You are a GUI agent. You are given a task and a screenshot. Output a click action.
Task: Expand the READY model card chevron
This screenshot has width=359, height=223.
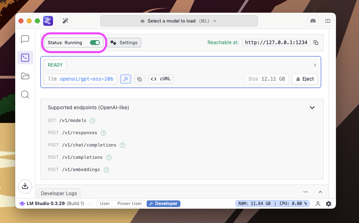(315, 65)
